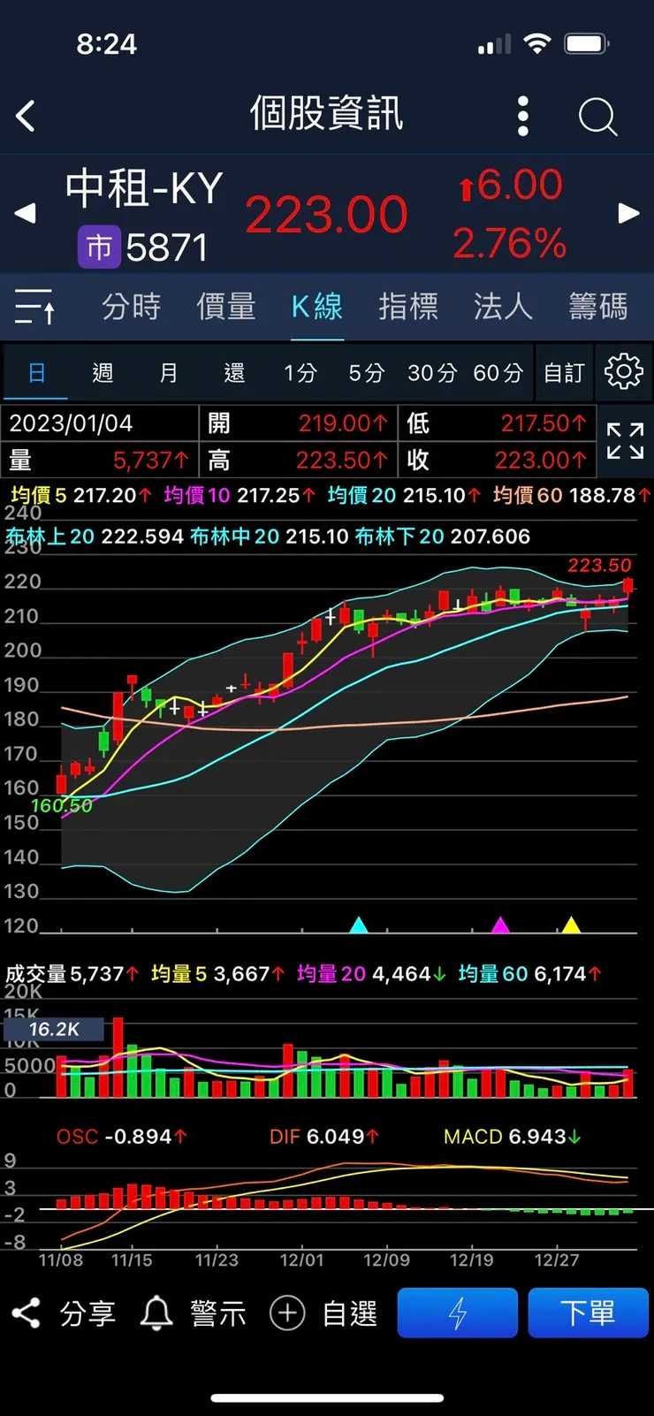Tap the MACD 6.943 indicator value
Image resolution: width=654 pixels, height=1416 pixels.
[513, 1137]
